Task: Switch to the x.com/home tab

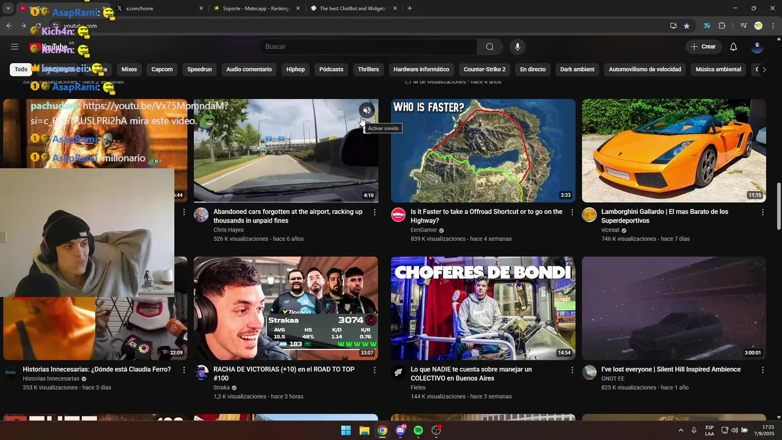Action: click(x=158, y=9)
